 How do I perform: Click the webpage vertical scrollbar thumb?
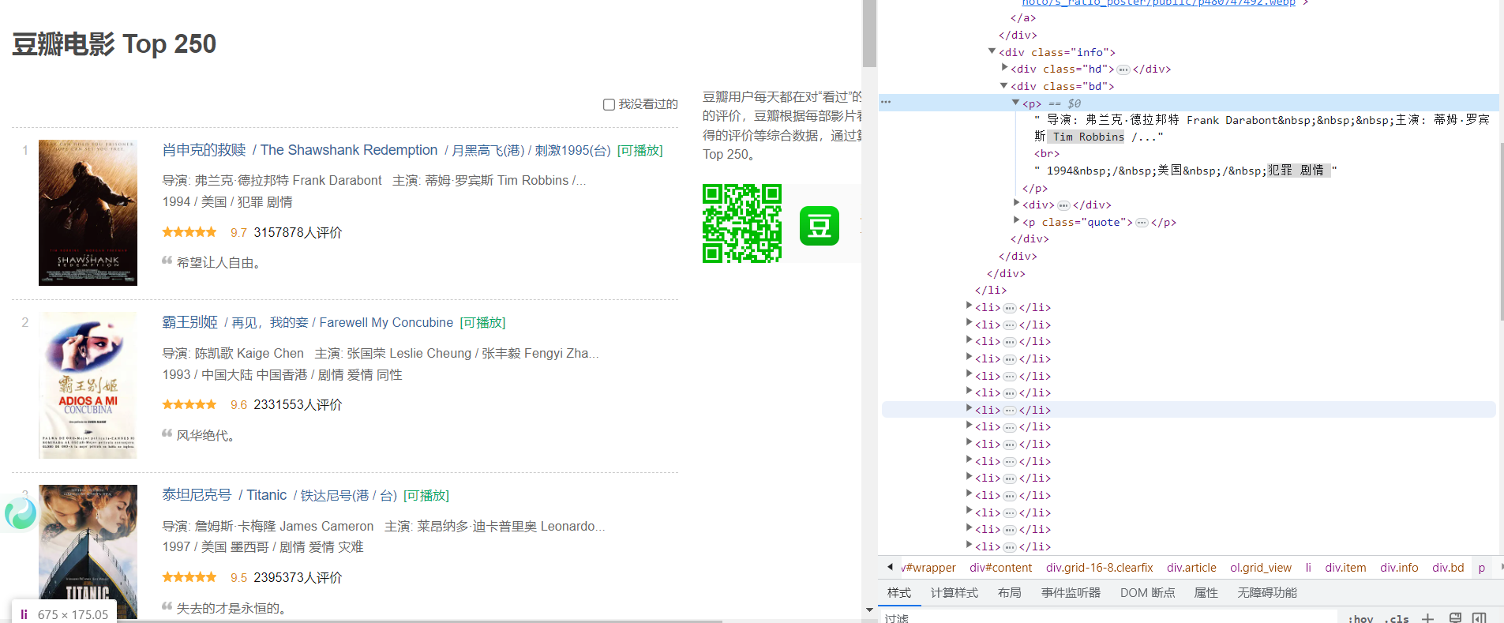click(x=869, y=34)
